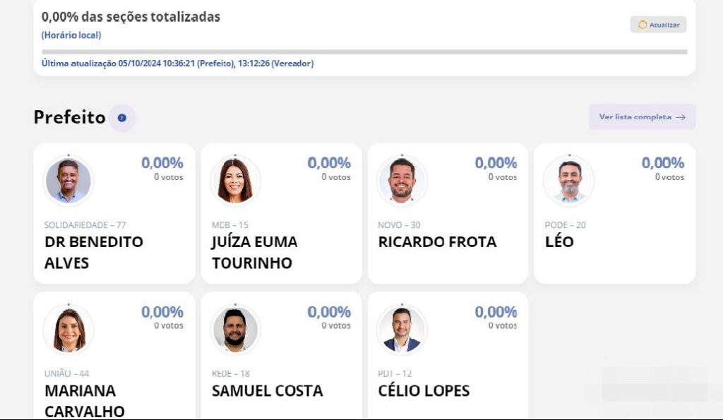Open Ricardo Frota candidate photo
Image resolution: width=723 pixels, height=420 pixels.
[x=402, y=181]
